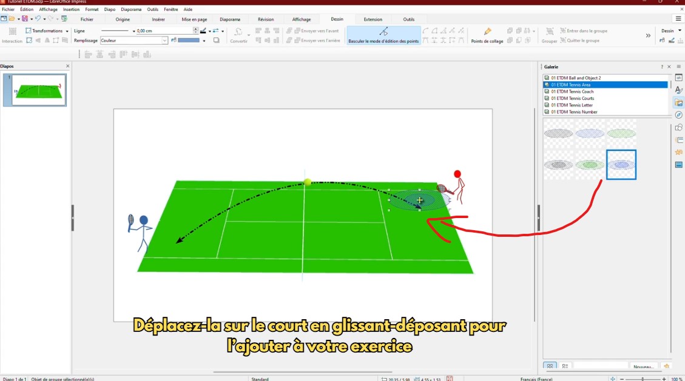
Task: Adjust the zoom slider in status bar
Action: [643, 379]
